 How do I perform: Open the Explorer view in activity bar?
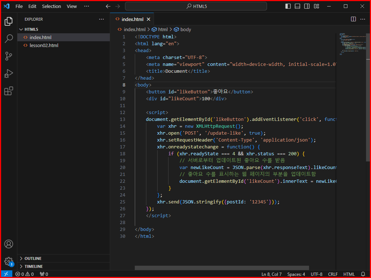pos(9,21)
